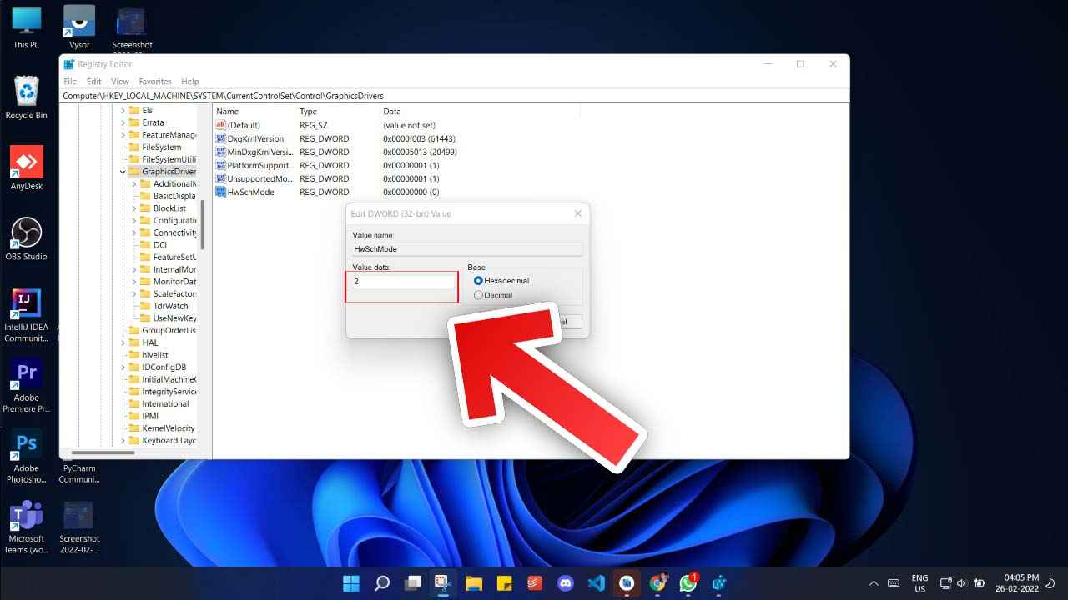The height and width of the screenshot is (600, 1068).
Task: Select the hivelist key
Action: point(149,354)
